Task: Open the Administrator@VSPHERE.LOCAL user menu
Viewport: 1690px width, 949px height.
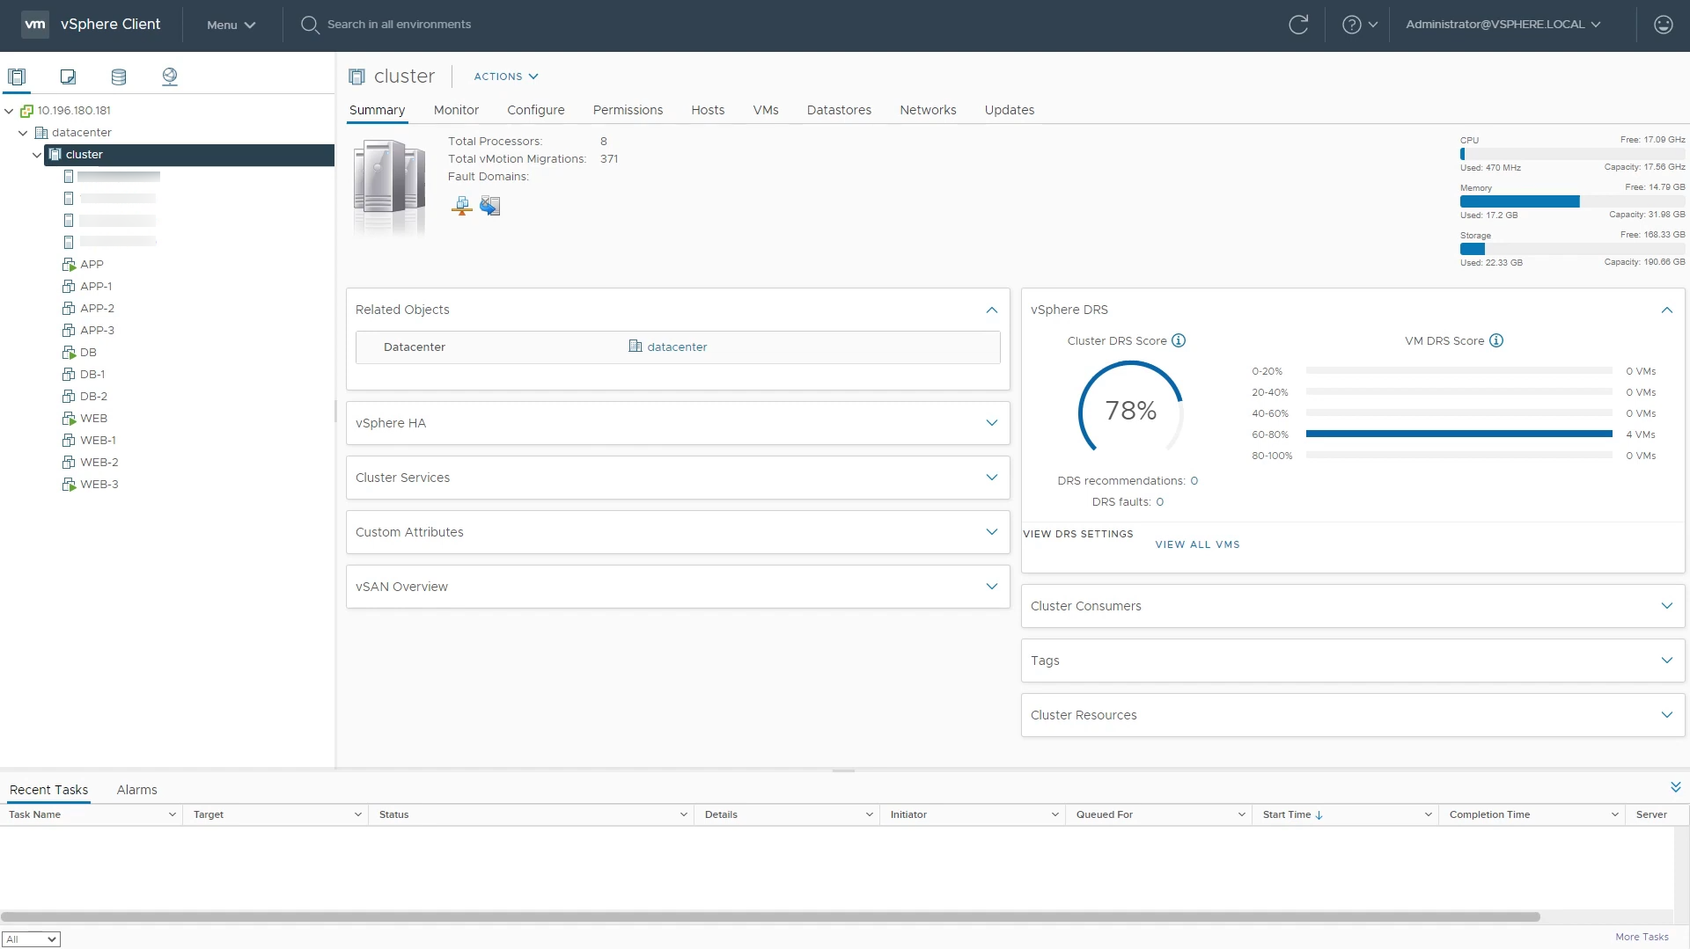Action: (x=1503, y=25)
